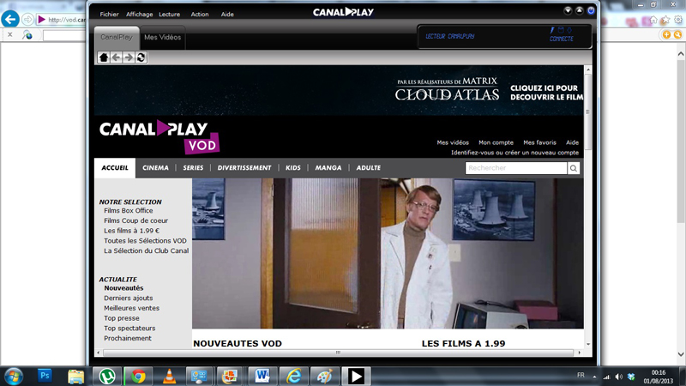The width and height of the screenshot is (686, 386).
Task: Click the horizontal scrollbar of the CanalPlay page
Action: click(338, 353)
